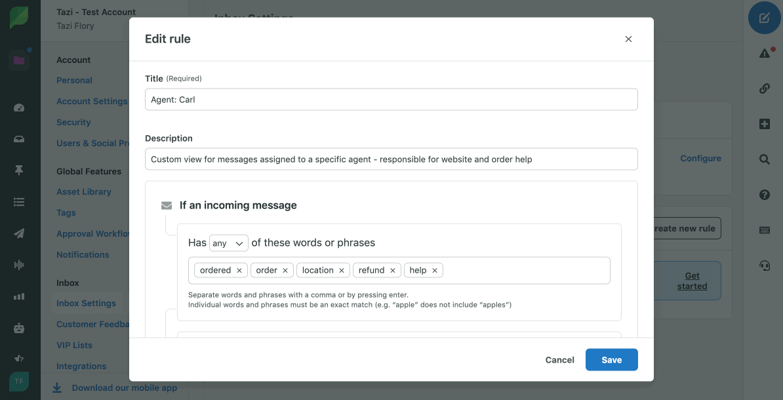The image size is (783, 400).
Task: Go to Account Settings in sidebar
Action: (92, 101)
